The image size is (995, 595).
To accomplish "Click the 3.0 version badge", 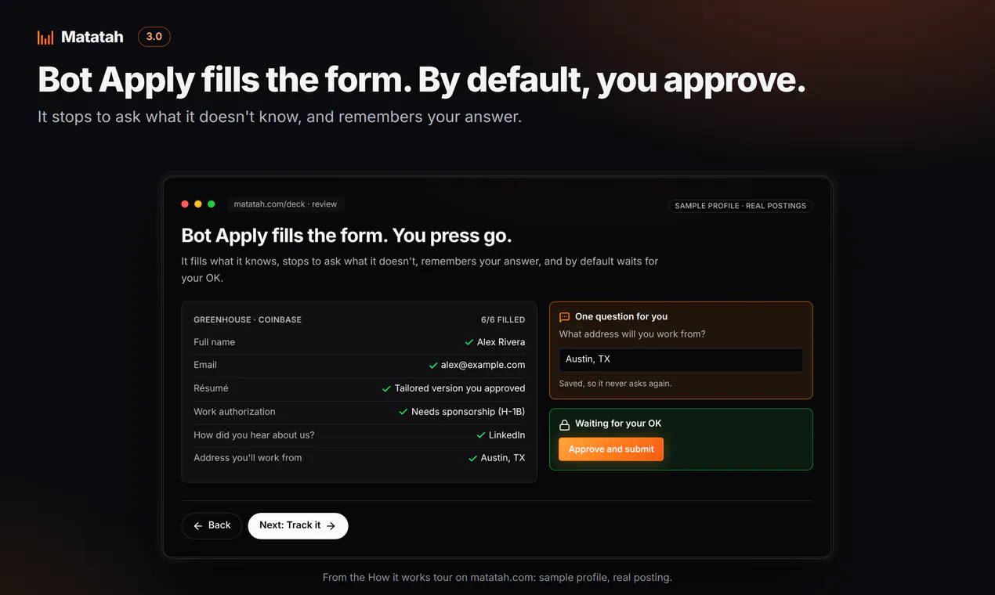I will coord(154,37).
